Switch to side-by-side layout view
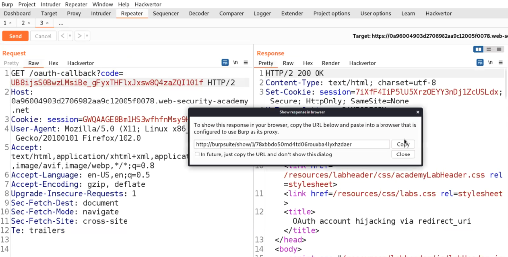The width and height of the screenshot is (508, 257). tap(478, 49)
